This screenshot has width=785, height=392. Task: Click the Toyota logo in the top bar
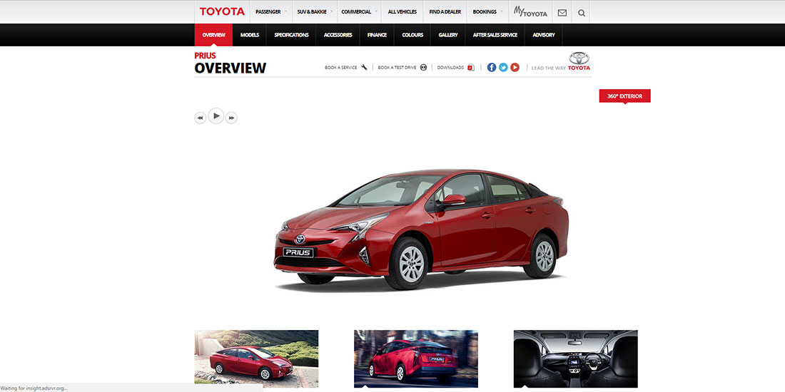(222, 11)
